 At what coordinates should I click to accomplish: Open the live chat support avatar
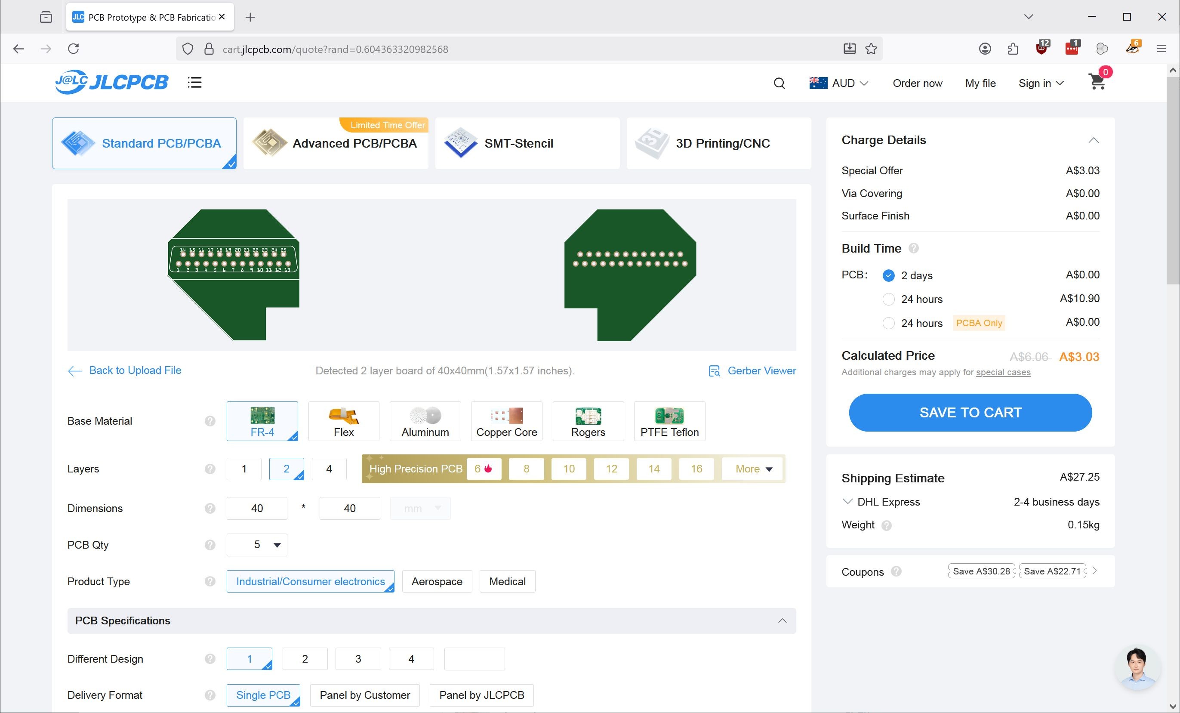[x=1137, y=668]
